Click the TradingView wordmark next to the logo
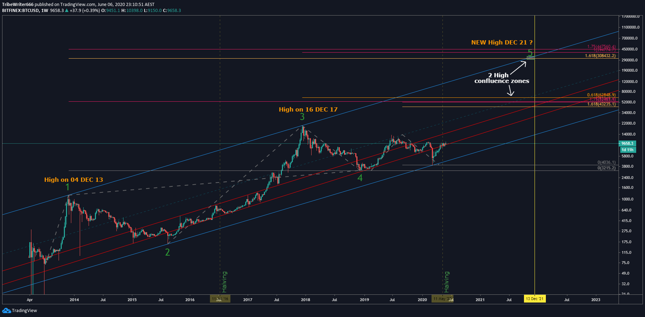 tap(24, 311)
